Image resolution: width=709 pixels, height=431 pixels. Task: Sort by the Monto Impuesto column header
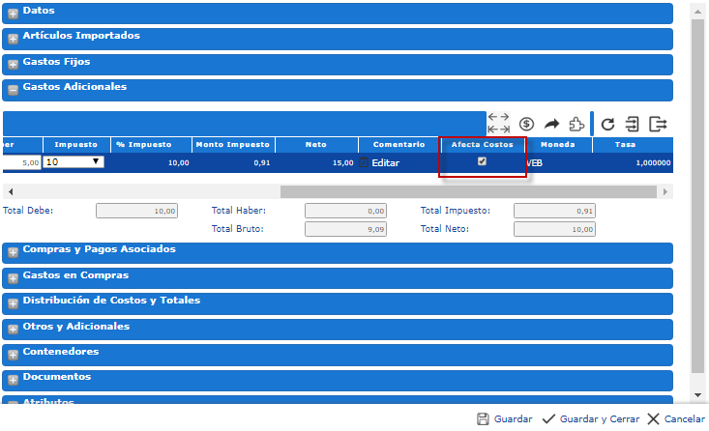point(232,144)
